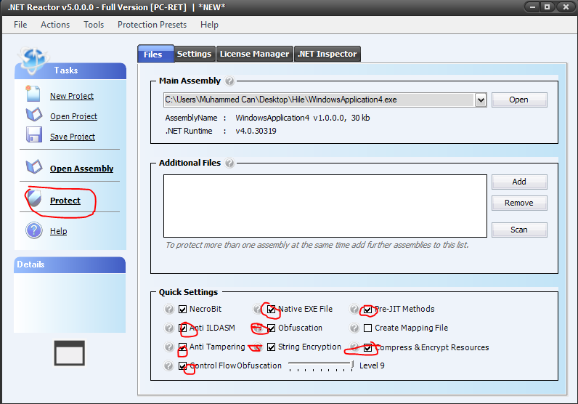Click the window preview icon below Details

tap(69, 353)
